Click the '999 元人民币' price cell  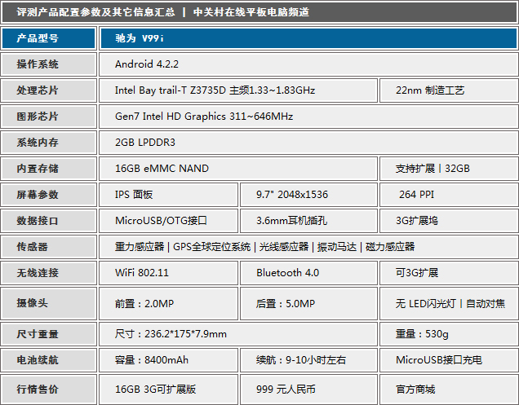click(309, 390)
